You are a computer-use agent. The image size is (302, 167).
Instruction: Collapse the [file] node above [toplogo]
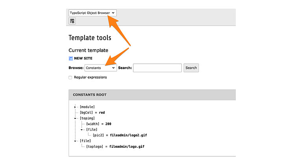point(75,141)
